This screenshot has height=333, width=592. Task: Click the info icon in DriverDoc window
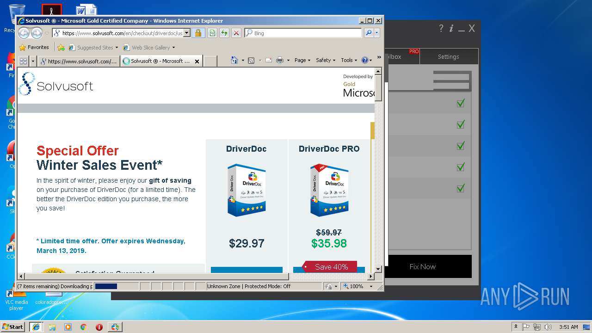[x=451, y=28]
